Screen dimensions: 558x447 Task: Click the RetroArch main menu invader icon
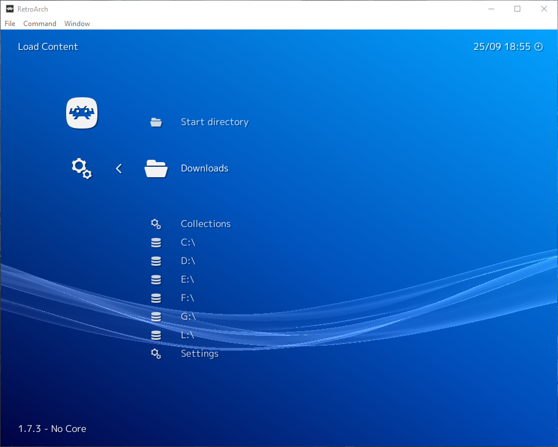tap(82, 113)
